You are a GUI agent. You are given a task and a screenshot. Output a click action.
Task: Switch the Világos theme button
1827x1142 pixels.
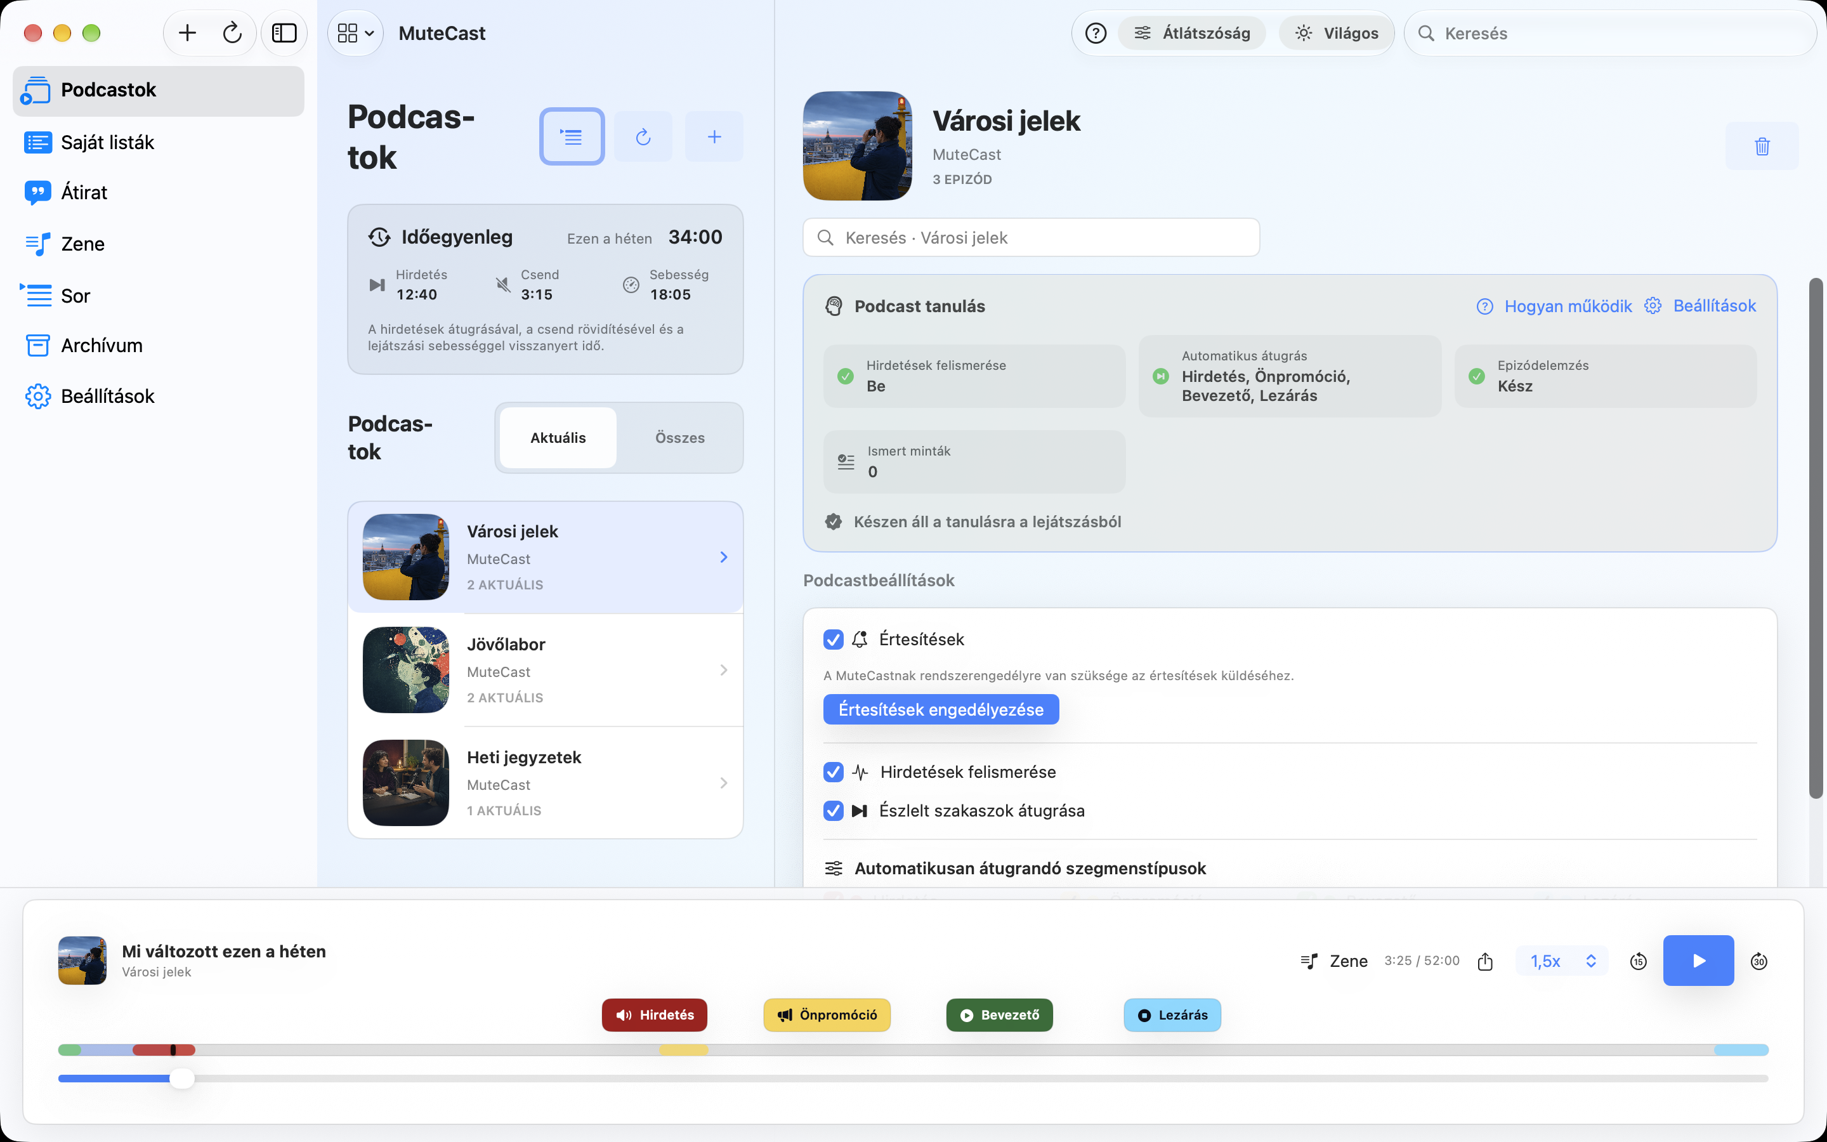click(x=1336, y=33)
